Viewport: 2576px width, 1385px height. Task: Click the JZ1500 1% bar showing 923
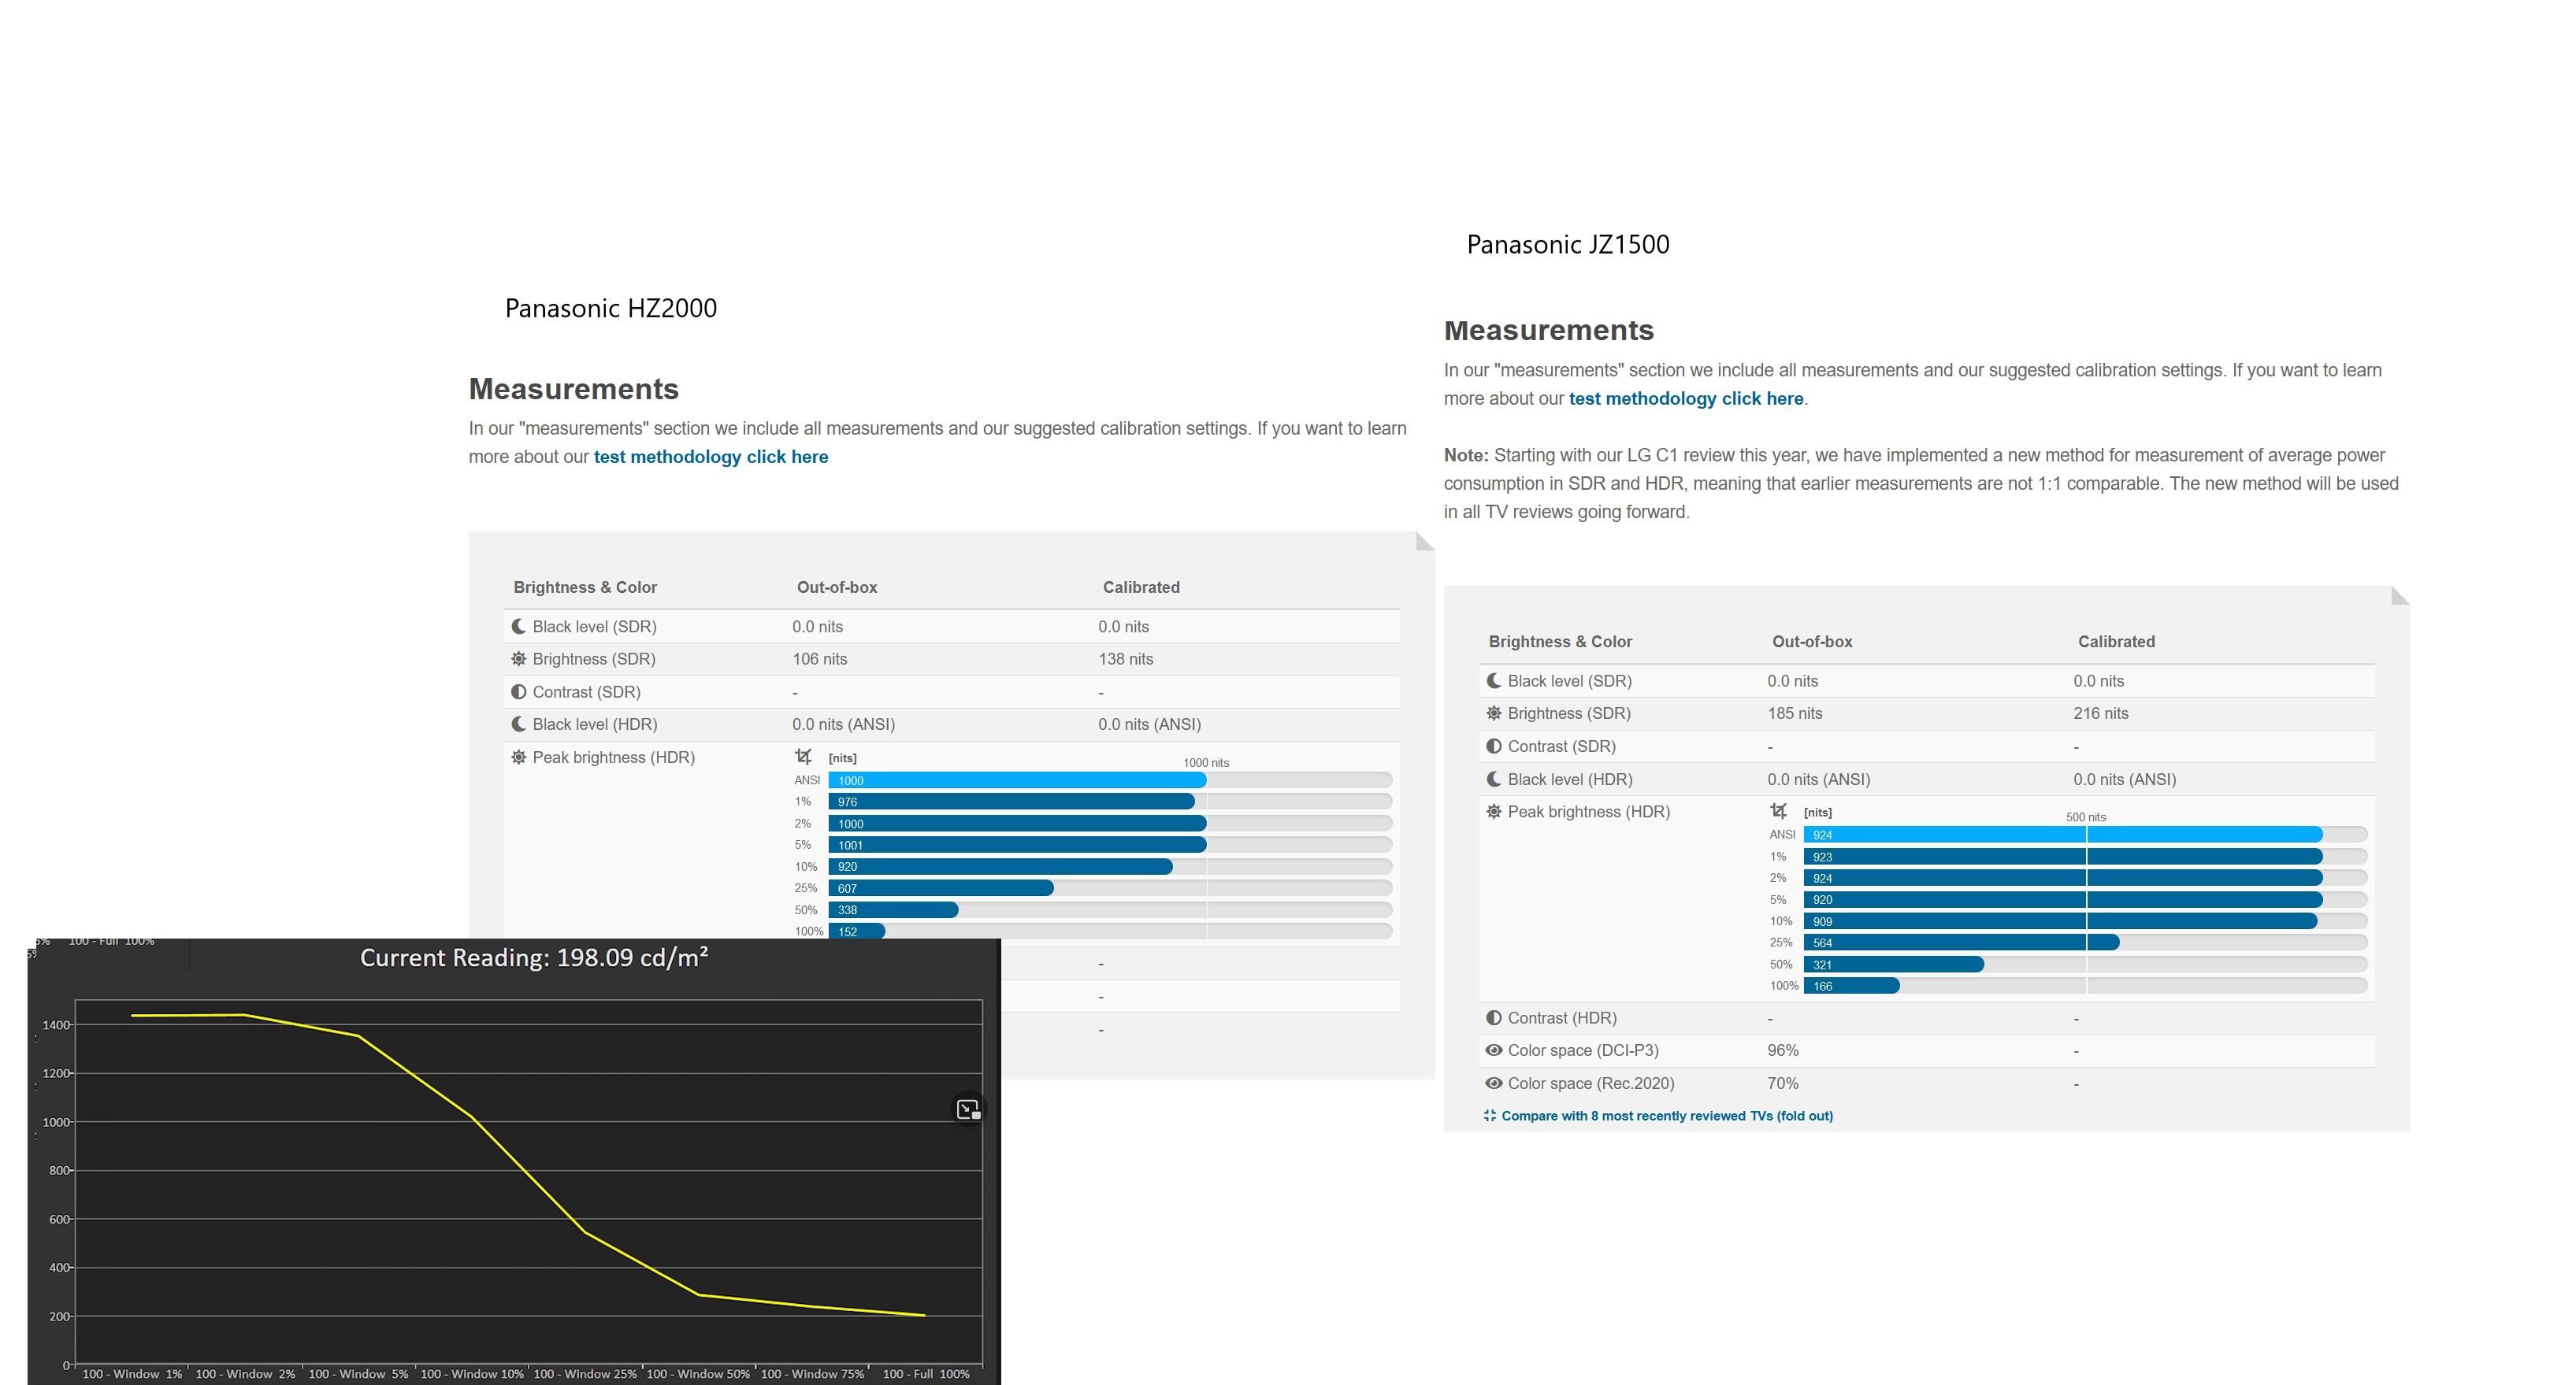(x=2063, y=857)
